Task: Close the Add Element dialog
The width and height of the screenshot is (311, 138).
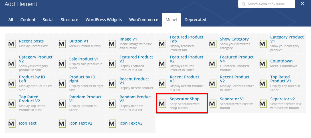Action: [x=302, y=4]
